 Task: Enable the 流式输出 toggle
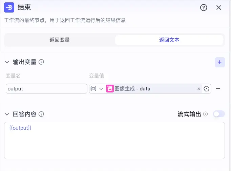(219, 114)
